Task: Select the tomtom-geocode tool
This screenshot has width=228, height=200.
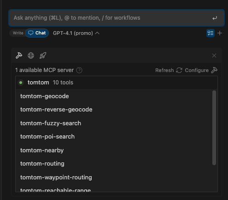Action: coord(45,96)
